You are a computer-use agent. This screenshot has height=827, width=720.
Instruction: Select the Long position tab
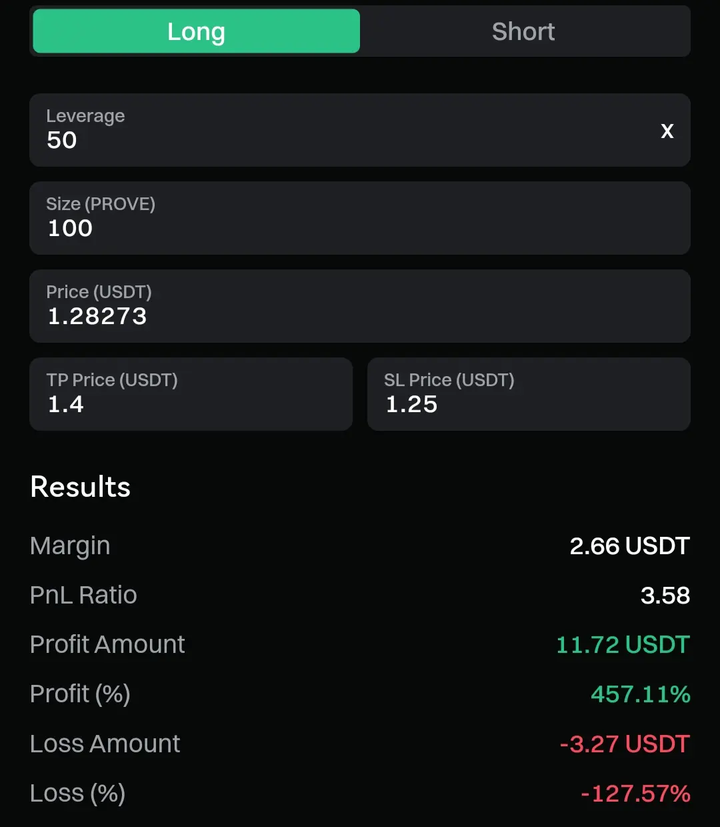(197, 31)
